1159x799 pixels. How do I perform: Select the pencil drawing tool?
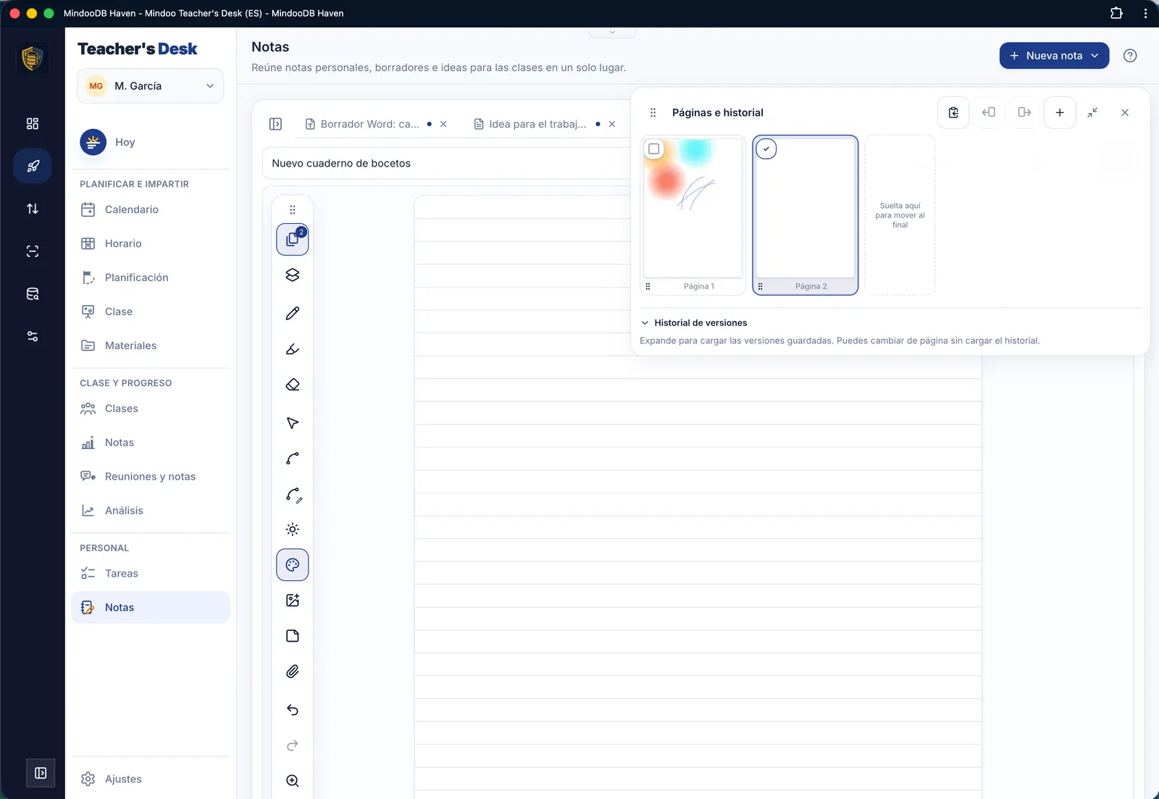pos(293,314)
